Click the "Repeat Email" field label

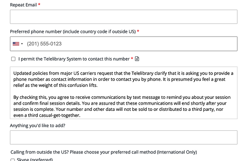(23, 5)
